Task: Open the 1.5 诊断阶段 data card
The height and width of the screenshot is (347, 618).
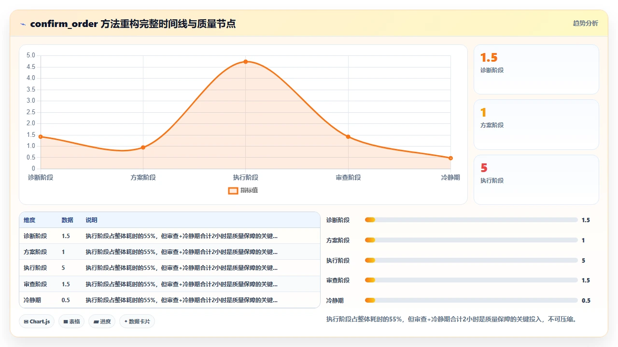Action: (x=536, y=69)
